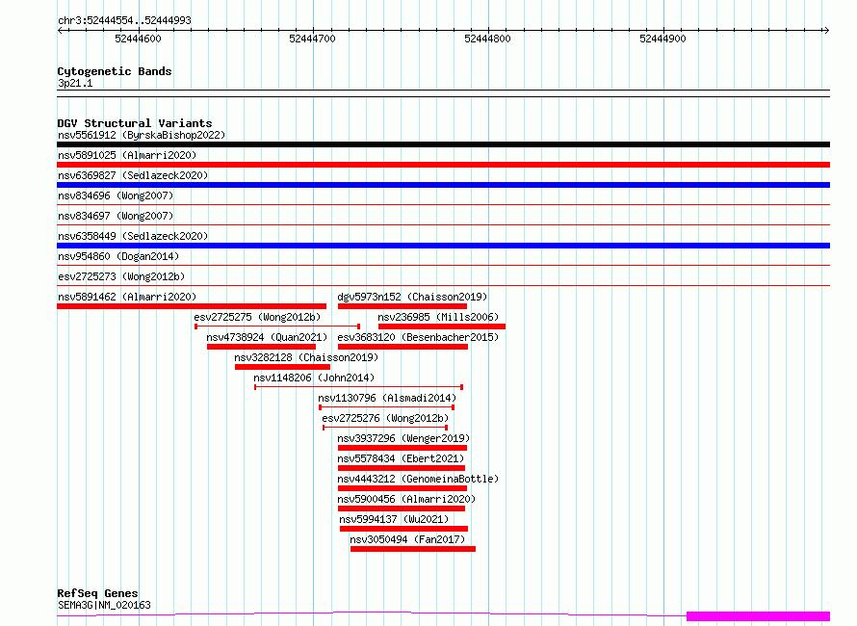This screenshot has width=857, height=626.
Task: Click nsv3282128 (Chaisson2019) label
Action: tap(306, 357)
